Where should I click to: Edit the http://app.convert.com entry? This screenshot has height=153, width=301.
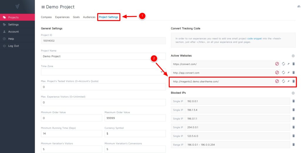click(x=288, y=73)
